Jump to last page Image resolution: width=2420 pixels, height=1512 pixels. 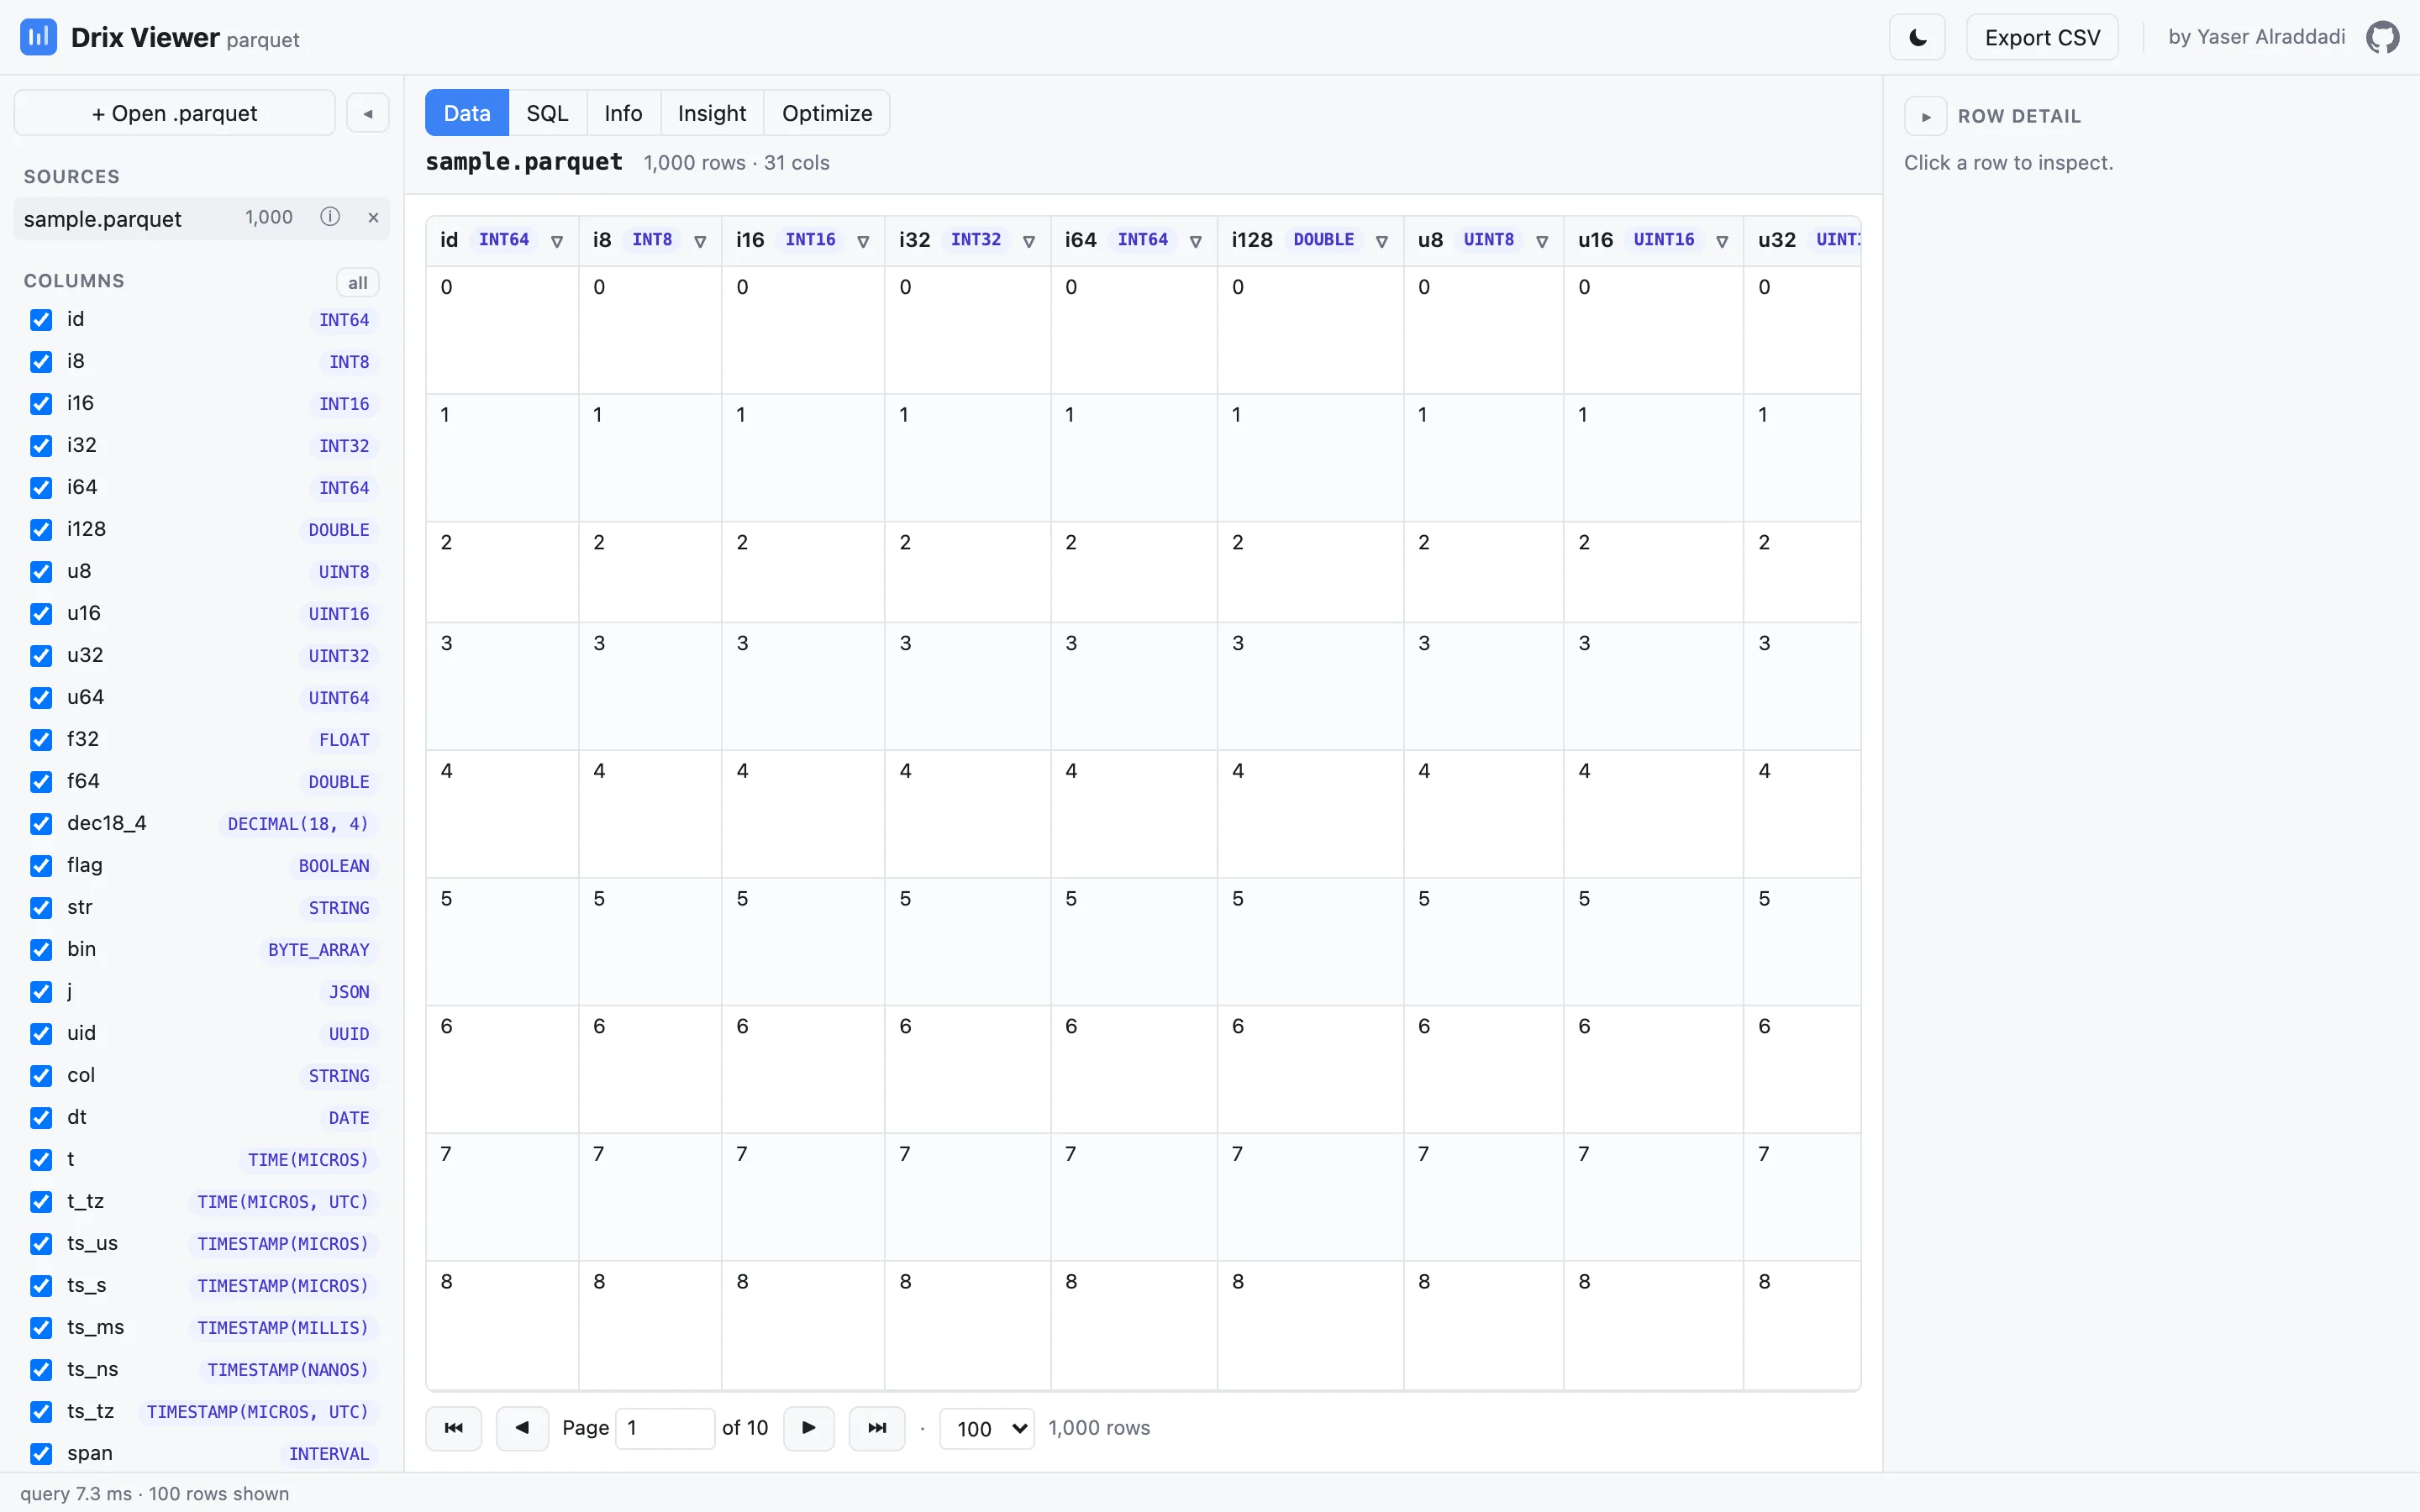[877, 1428]
